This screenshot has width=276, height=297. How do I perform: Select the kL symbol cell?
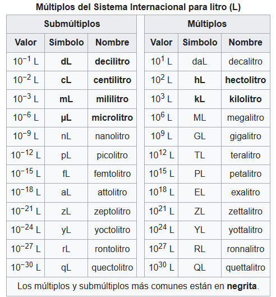[200, 99]
